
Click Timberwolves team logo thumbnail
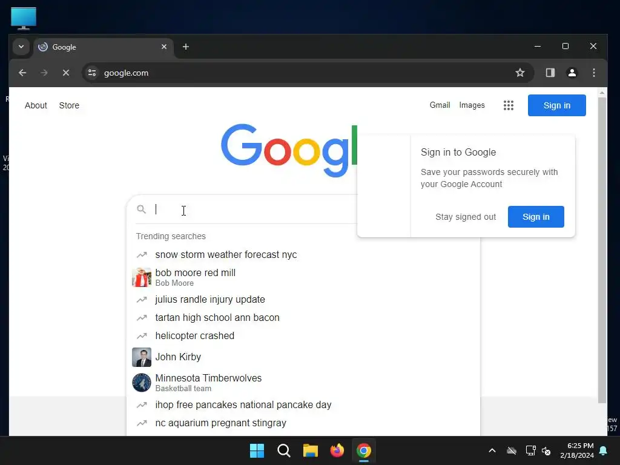pos(142,383)
